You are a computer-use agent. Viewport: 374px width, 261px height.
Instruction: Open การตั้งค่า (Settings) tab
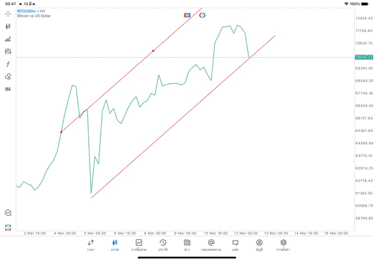coord(283,245)
